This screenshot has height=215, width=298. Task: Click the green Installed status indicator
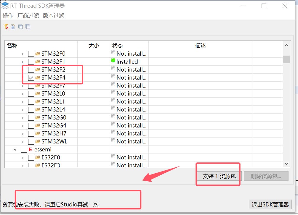coord(113,60)
